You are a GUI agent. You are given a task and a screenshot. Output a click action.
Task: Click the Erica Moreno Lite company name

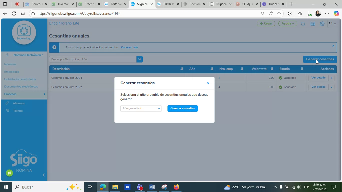coord(64,23)
